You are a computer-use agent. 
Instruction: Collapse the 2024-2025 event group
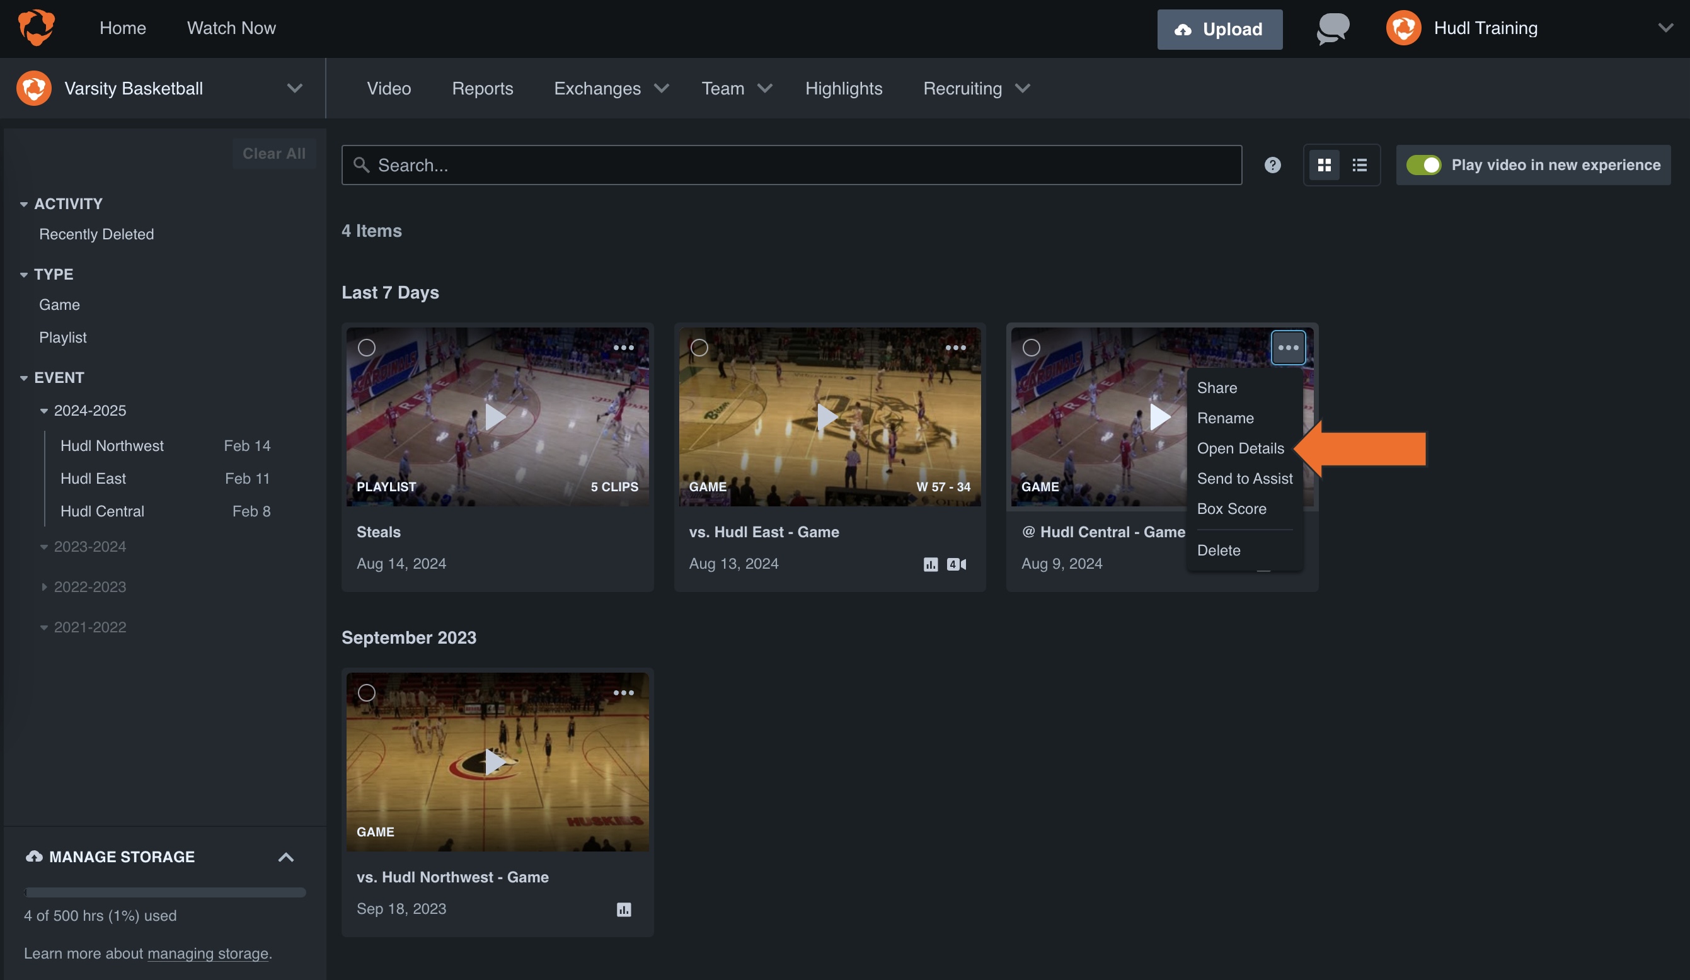[x=43, y=410]
